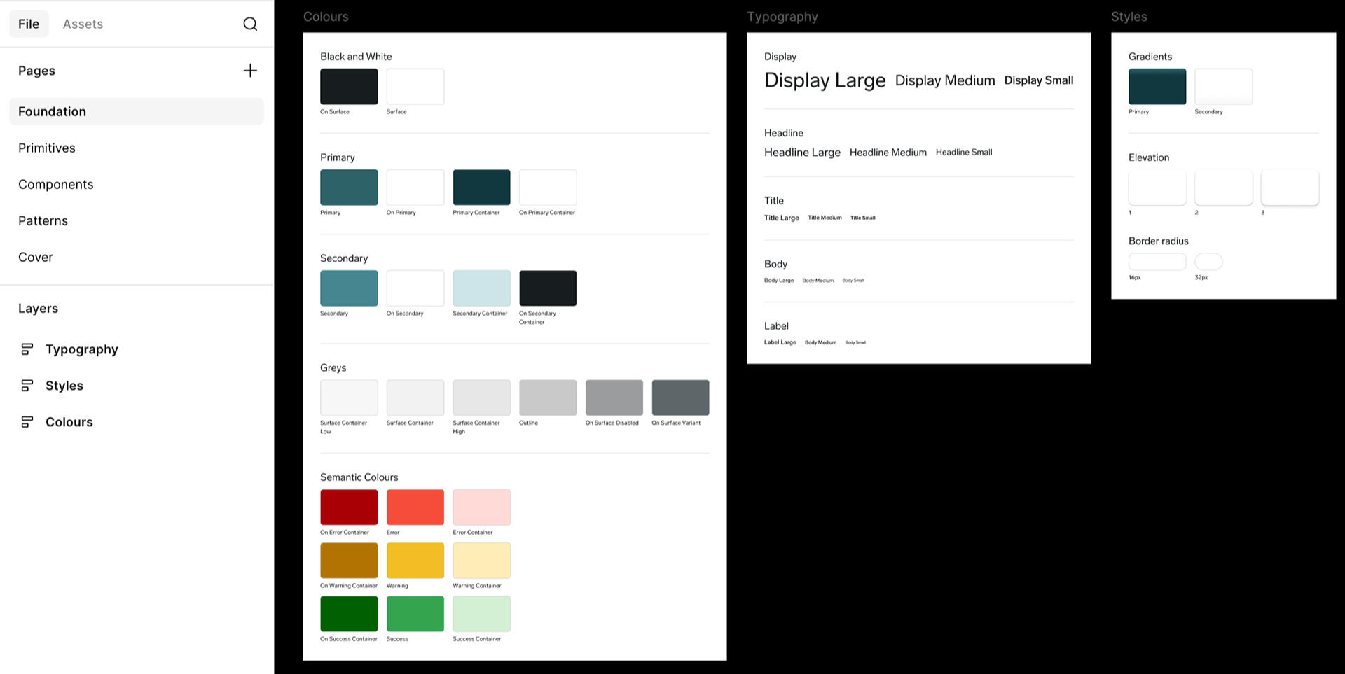Click the Styles layer frame icon

pyautogui.click(x=27, y=386)
